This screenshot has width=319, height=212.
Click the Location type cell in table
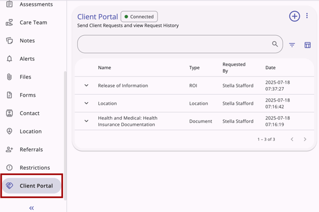(x=198, y=103)
